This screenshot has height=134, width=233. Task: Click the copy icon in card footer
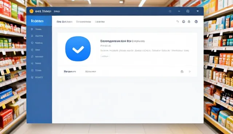(182, 72)
